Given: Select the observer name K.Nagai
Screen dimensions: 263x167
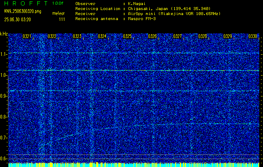Looking at the screenshot, I should point(137,3).
